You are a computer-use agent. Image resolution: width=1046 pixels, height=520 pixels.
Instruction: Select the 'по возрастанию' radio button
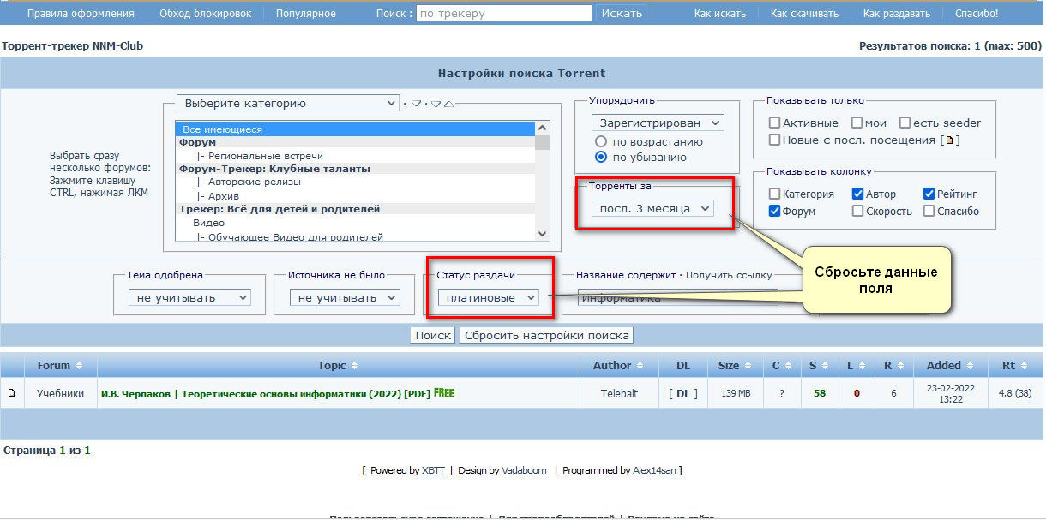(x=601, y=142)
